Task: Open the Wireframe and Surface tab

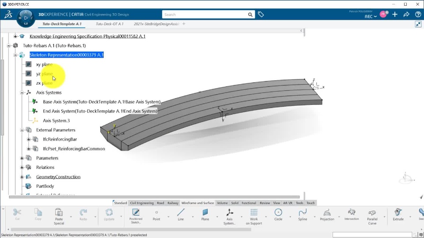Action: 197,203
